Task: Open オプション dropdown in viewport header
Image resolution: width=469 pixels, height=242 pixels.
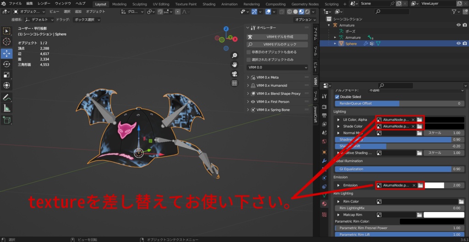Action: coord(305,20)
